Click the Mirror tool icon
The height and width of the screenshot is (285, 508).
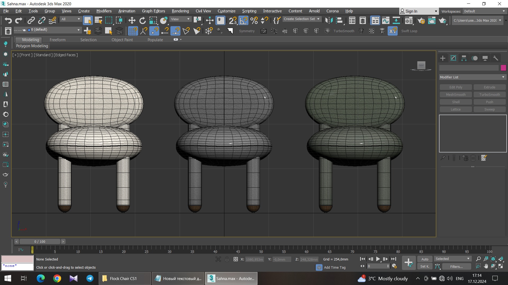point(329,20)
